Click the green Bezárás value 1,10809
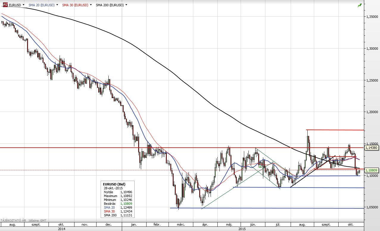 (x=126, y=204)
